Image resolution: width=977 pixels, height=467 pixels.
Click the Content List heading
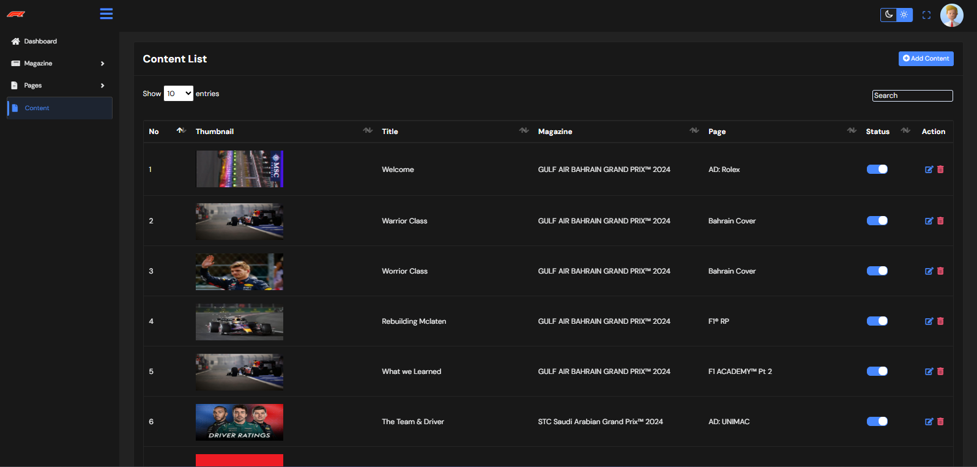[175, 59]
